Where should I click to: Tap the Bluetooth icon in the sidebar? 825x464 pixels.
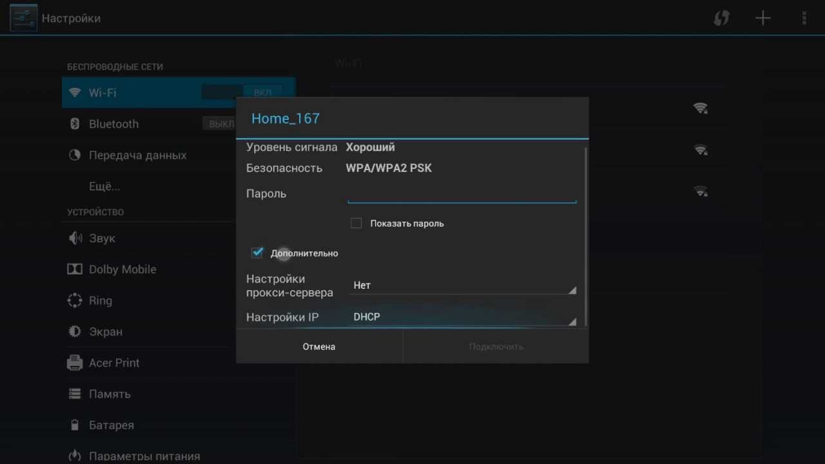tap(75, 124)
